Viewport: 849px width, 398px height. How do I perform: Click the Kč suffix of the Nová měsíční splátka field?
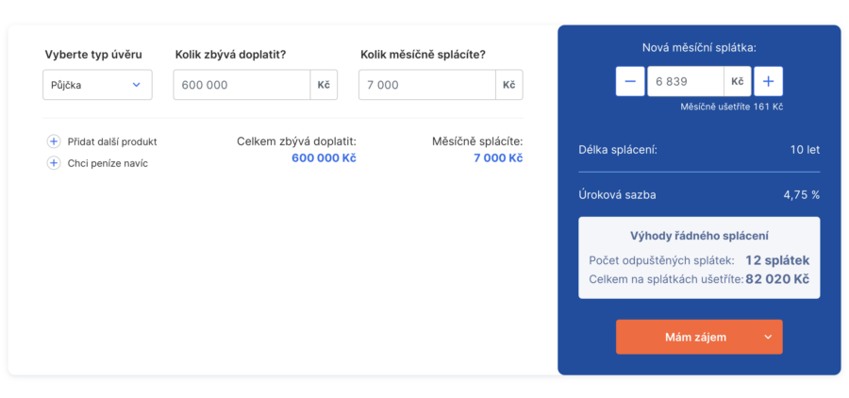(738, 81)
